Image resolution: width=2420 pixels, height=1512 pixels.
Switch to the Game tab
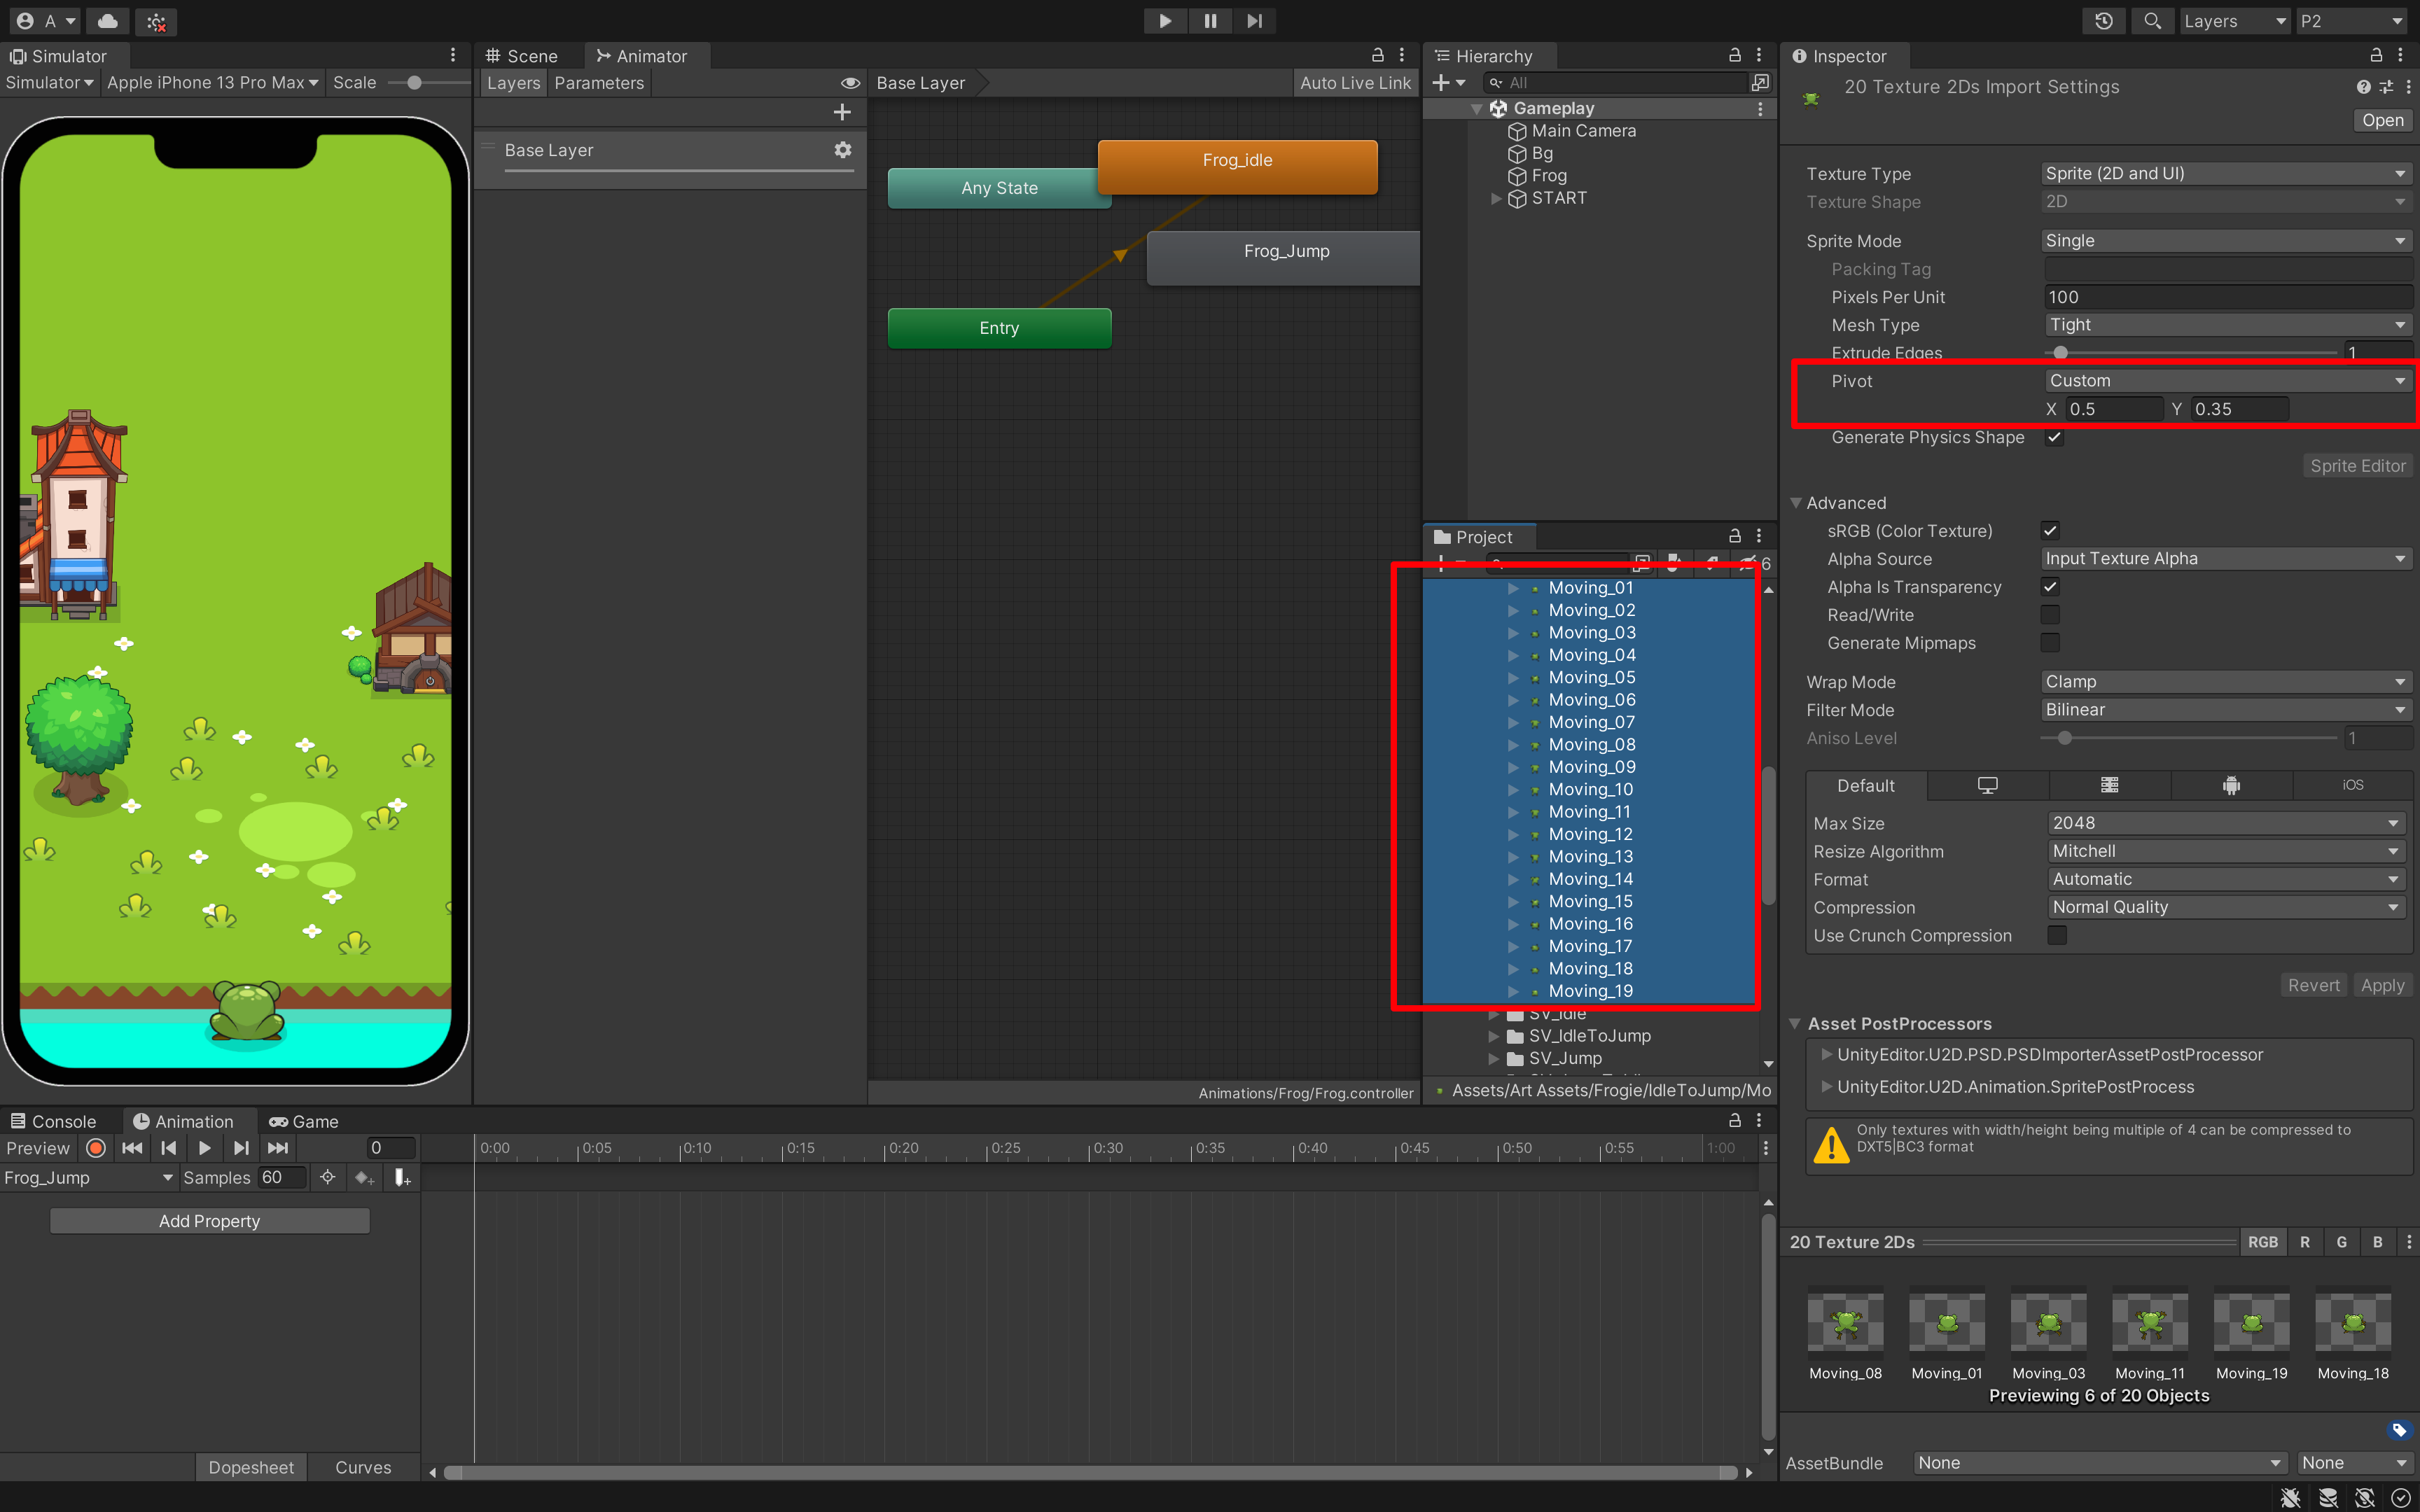pyautogui.click(x=304, y=1122)
